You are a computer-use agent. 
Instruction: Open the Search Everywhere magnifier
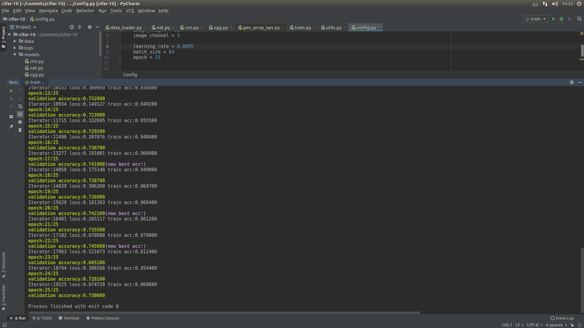579,19
